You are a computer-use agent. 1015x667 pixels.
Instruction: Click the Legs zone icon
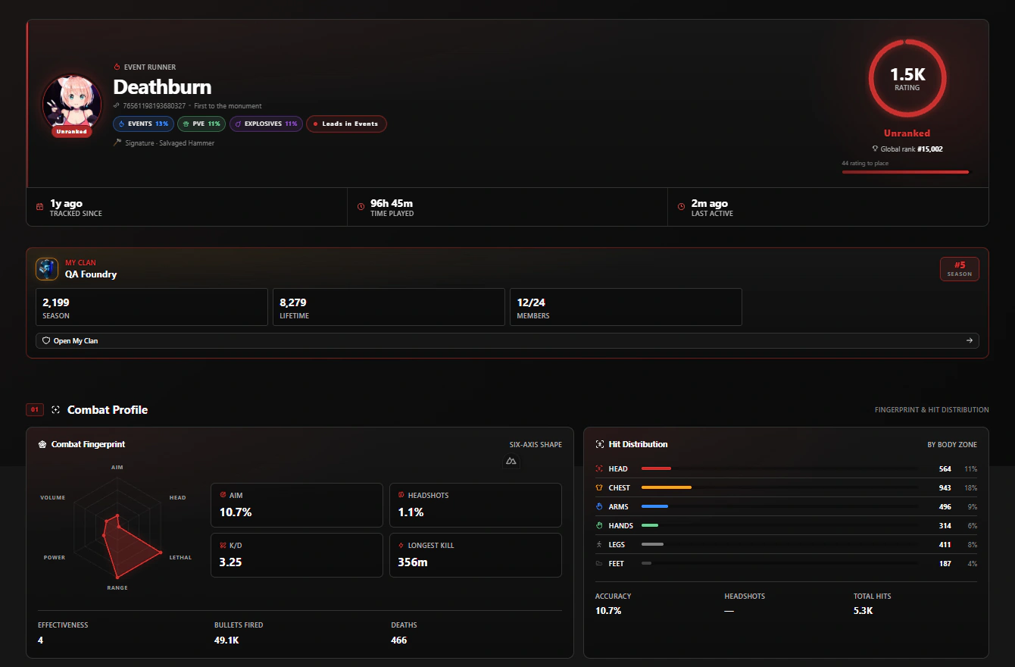pos(599,545)
